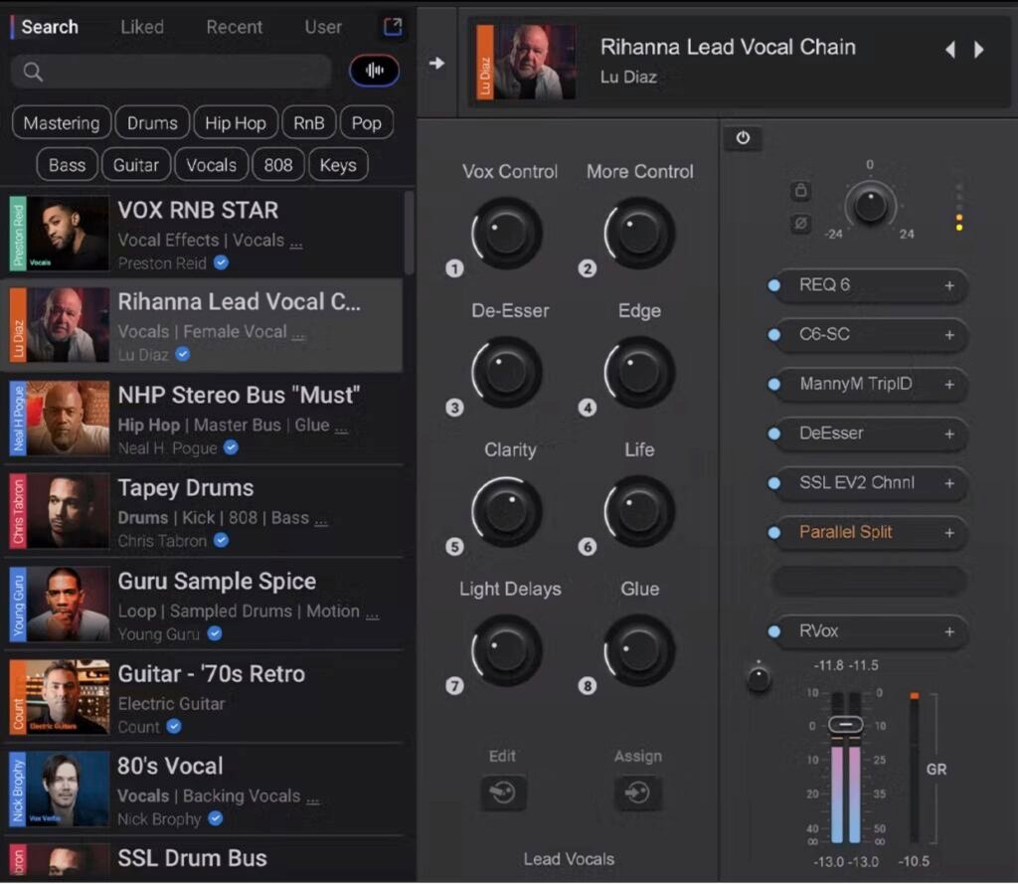Screen dimensions: 1018x884
Task: Switch to the Liked tab
Action: tap(142, 27)
